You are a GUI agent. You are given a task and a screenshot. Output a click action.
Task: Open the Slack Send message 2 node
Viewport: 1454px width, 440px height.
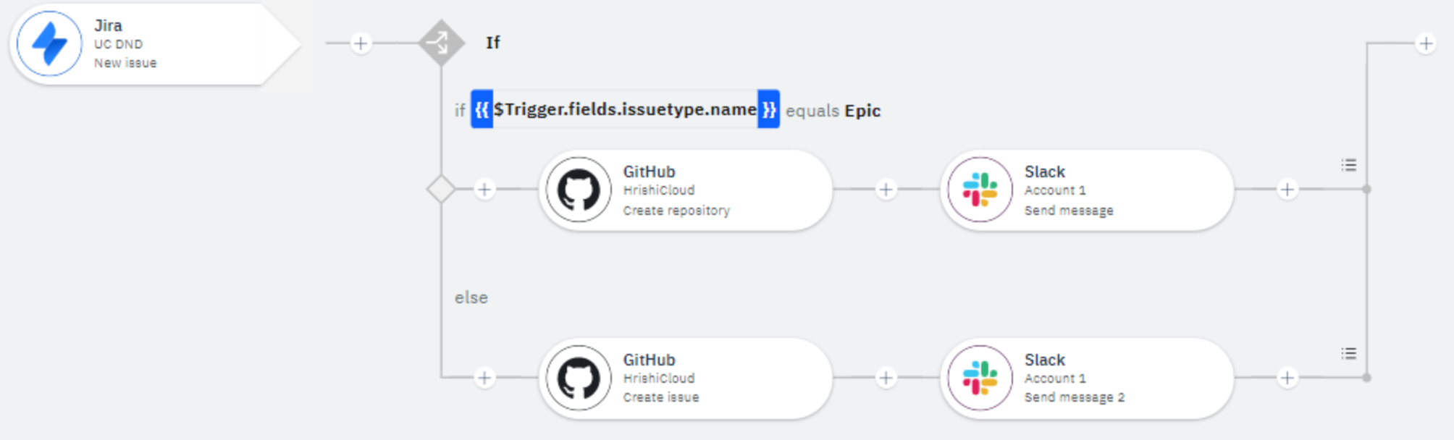coord(1086,378)
